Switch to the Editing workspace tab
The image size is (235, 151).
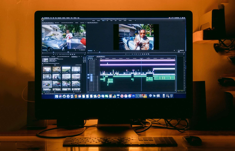[103, 21]
